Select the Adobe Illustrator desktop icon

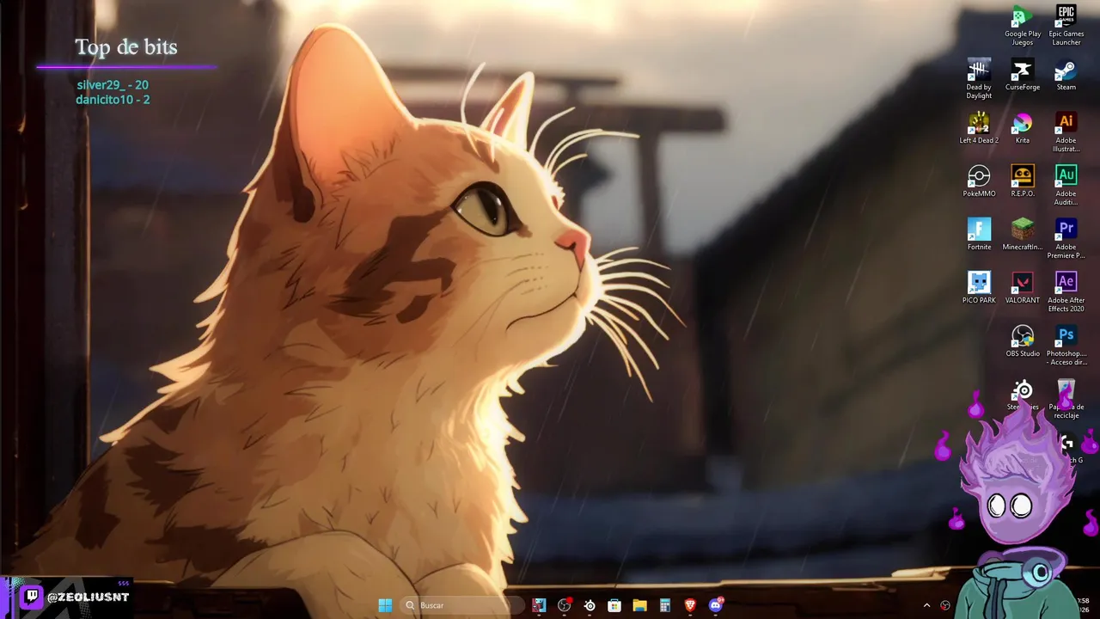[1066, 132]
